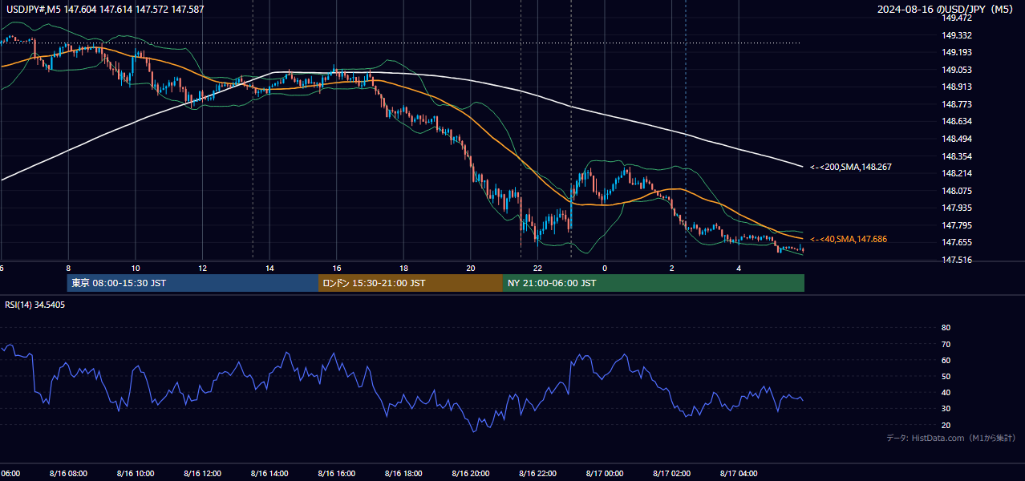
Task: Click the 8/16 16:00 date label
Action: (x=337, y=473)
